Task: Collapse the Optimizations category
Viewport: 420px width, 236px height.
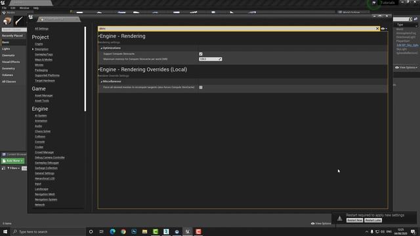Action: coord(102,48)
